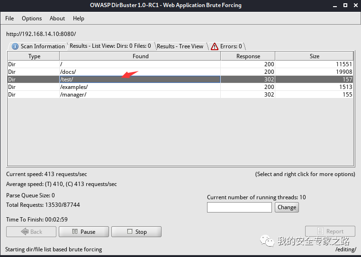
Task: Click the /editing/ current path in status bar
Action: point(345,249)
